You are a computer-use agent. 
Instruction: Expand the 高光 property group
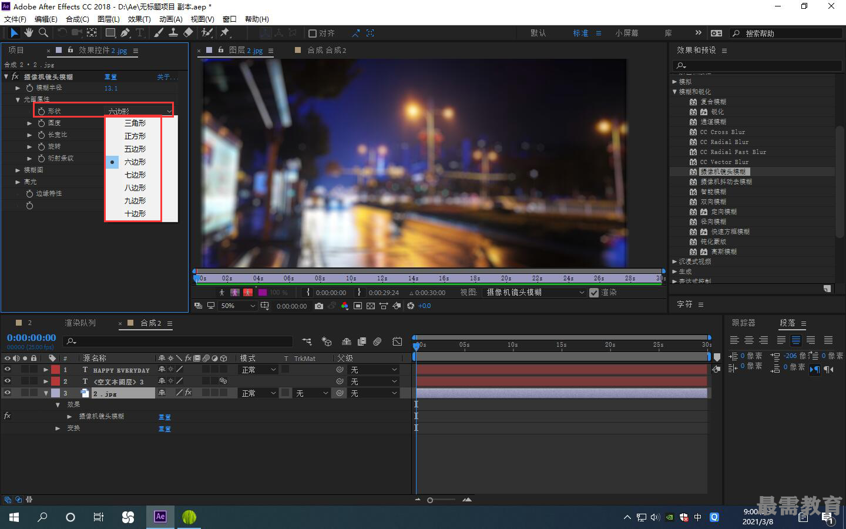(x=18, y=182)
